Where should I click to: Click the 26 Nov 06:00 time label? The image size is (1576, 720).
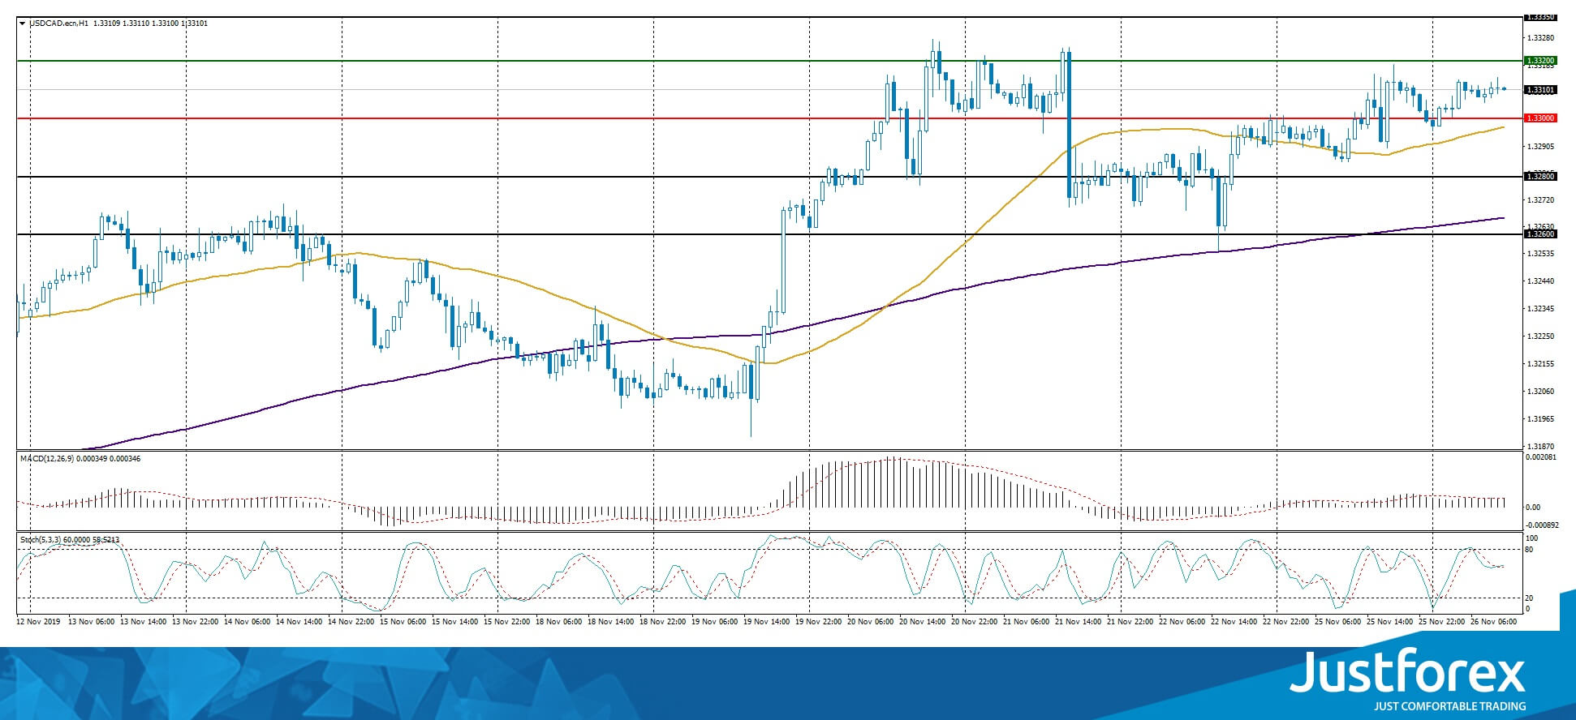[x=1494, y=621]
